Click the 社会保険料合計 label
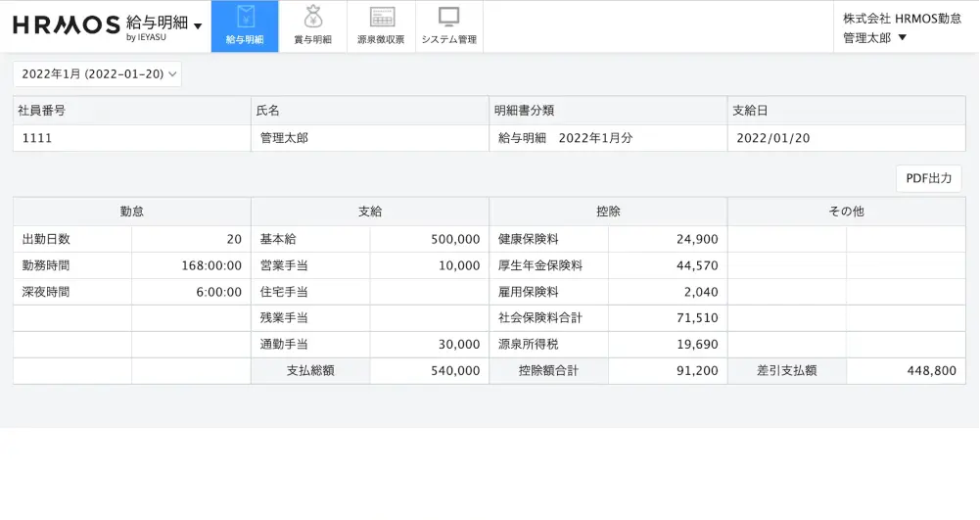Viewport: 980px width, 520px height. 540,318
